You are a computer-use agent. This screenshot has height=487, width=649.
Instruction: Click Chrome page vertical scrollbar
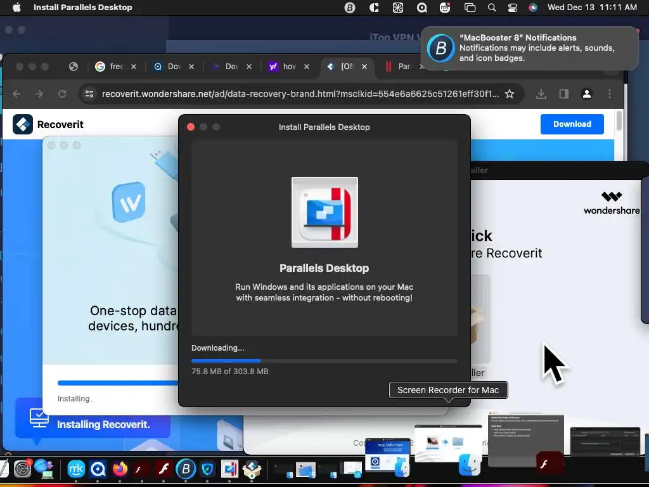click(619, 121)
